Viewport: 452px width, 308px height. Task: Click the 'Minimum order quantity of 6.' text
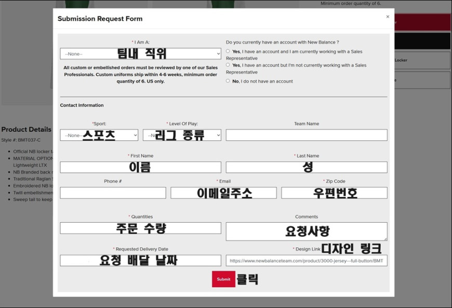tap(351, 4)
